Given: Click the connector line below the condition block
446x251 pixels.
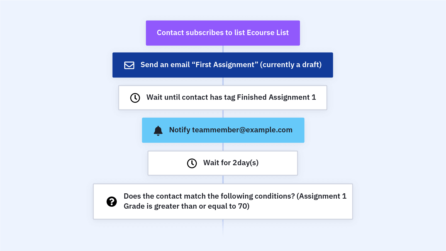Looking at the screenshot, I should click(x=223, y=228).
